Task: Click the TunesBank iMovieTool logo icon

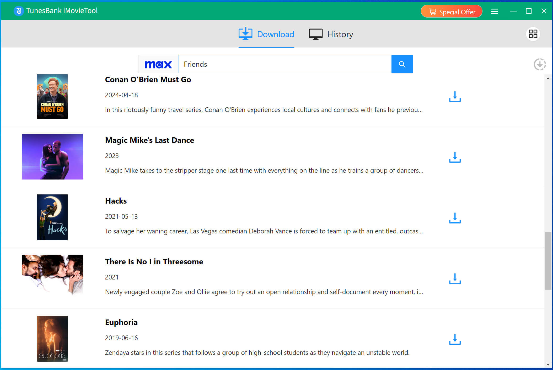Action: 19,11
